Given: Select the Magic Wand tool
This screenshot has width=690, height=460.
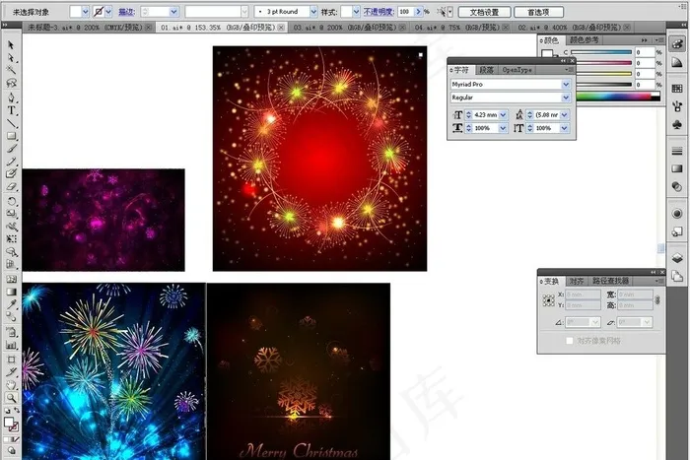Looking at the screenshot, I should [11, 70].
